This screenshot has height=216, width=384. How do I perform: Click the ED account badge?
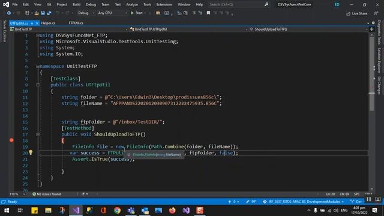click(x=337, y=4)
